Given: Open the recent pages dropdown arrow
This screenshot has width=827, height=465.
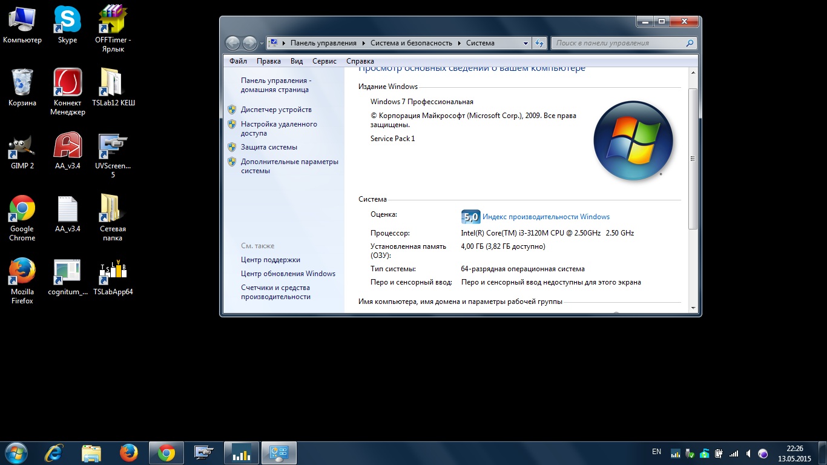Looking at the screenshot, I should (262, 44).
